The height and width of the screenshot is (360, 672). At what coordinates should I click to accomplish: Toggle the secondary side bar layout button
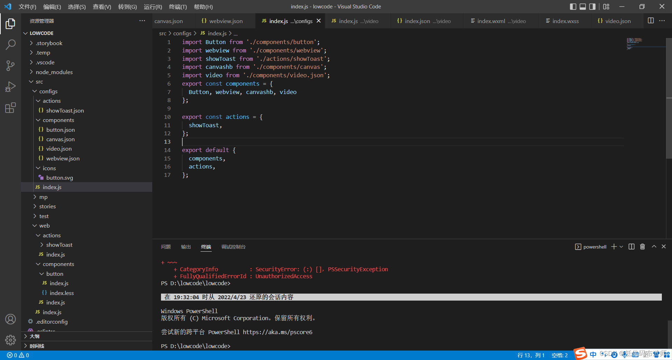592,7
